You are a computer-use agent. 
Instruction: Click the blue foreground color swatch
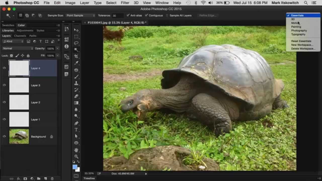[75, 167]
